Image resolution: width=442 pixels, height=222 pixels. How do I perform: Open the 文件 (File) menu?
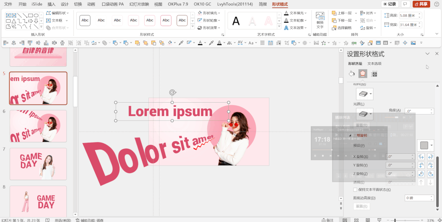(x=8, y=4)
